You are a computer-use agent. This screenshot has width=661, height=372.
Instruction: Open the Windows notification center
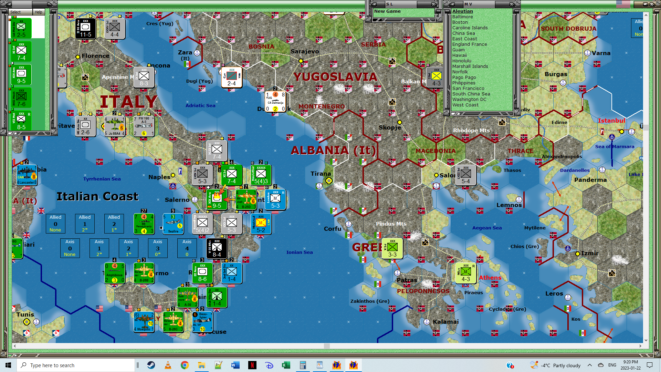(x=650, y=365)
